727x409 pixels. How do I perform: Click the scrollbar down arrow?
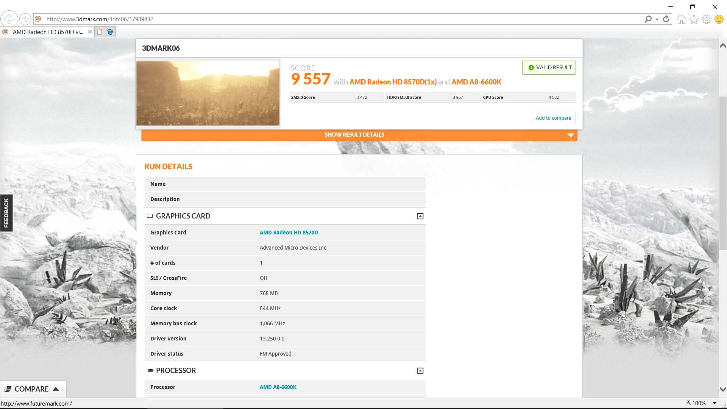pos(723,389)
